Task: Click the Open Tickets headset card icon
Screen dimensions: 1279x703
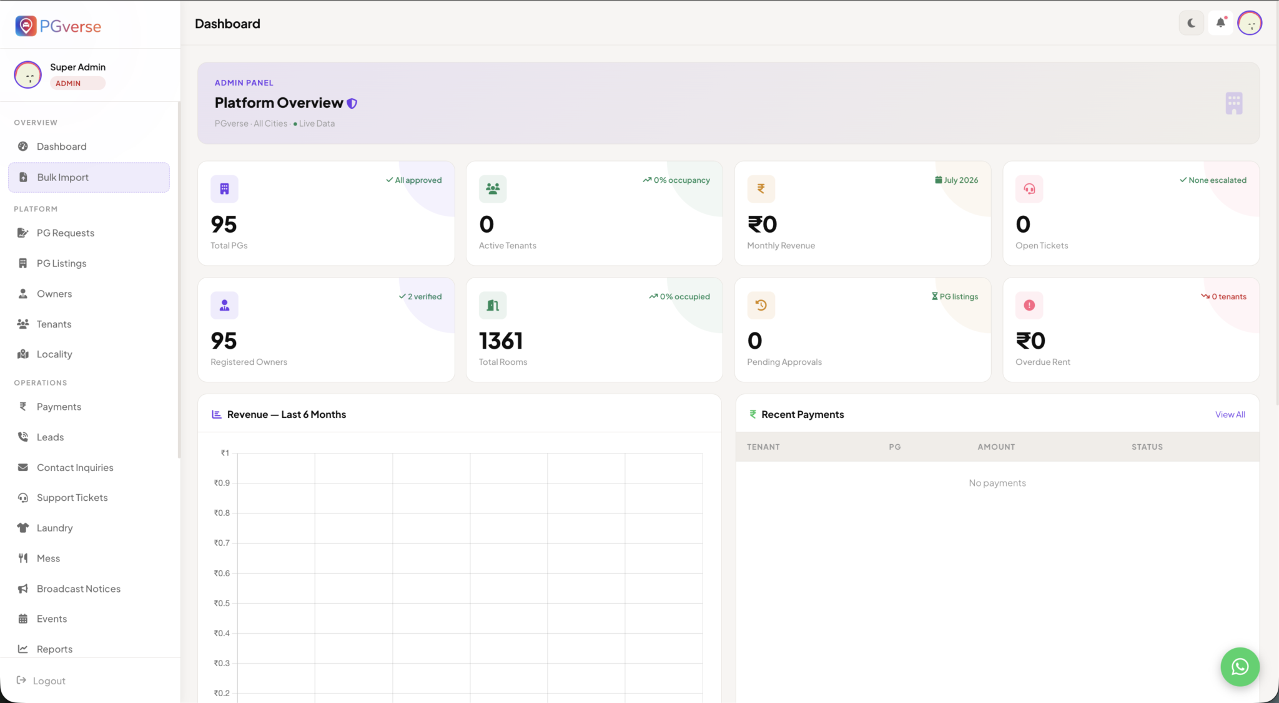Action: [x=1029, y=188]
